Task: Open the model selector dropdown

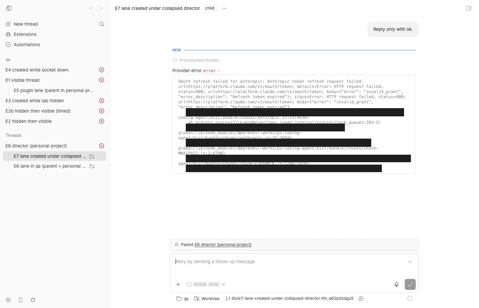Action: coord(206,284)
